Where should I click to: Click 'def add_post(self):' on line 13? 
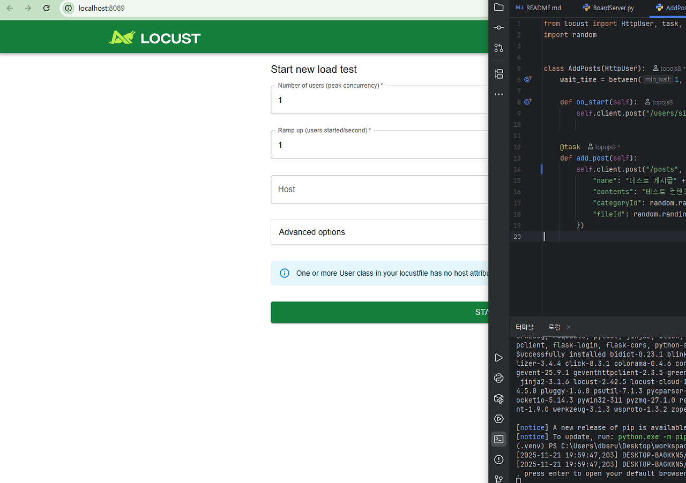point(598,158)
